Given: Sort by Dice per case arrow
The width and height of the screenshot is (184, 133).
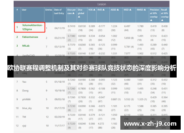Looking at the screenshot, I should point(73,13).
